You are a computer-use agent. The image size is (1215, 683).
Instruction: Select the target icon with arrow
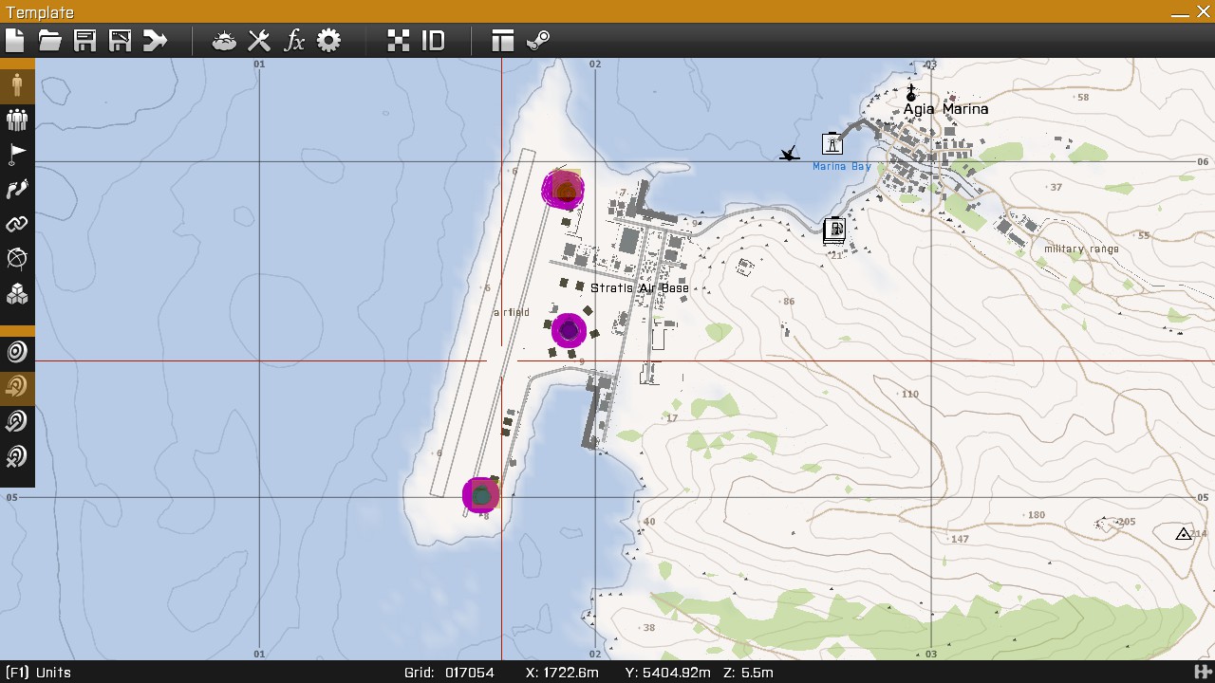point(17,387)
